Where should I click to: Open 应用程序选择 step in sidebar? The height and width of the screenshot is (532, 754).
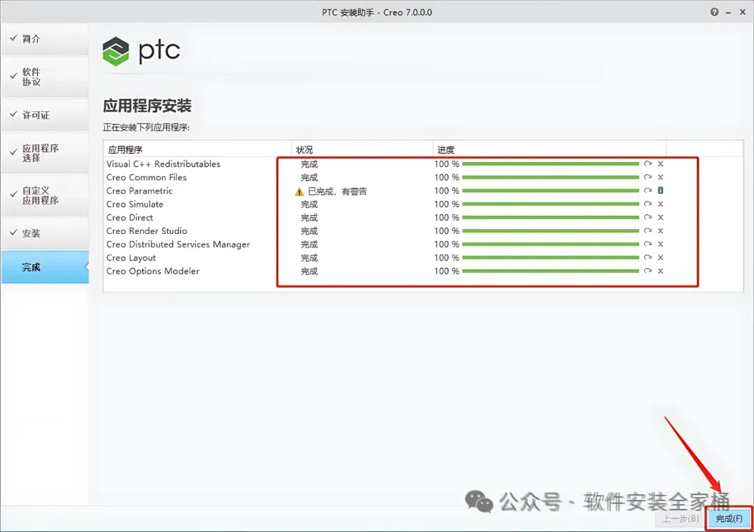click(45, 153)
